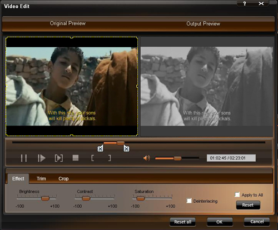Click the top-center crop handle
This screenshot has width=278, height=230.
72,37
